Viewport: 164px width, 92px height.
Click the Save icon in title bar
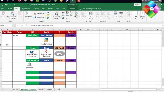pyautogui.click(x=2, y=5)
